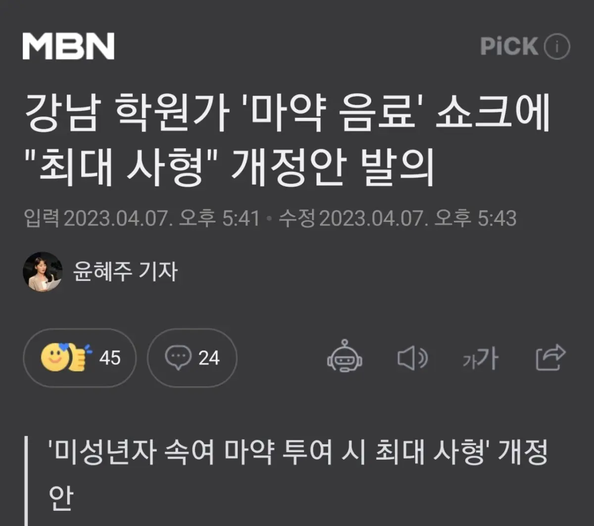Click the thumbs-up reaction emoji
This screenshot has height=526, width=594.
[78, 358]
